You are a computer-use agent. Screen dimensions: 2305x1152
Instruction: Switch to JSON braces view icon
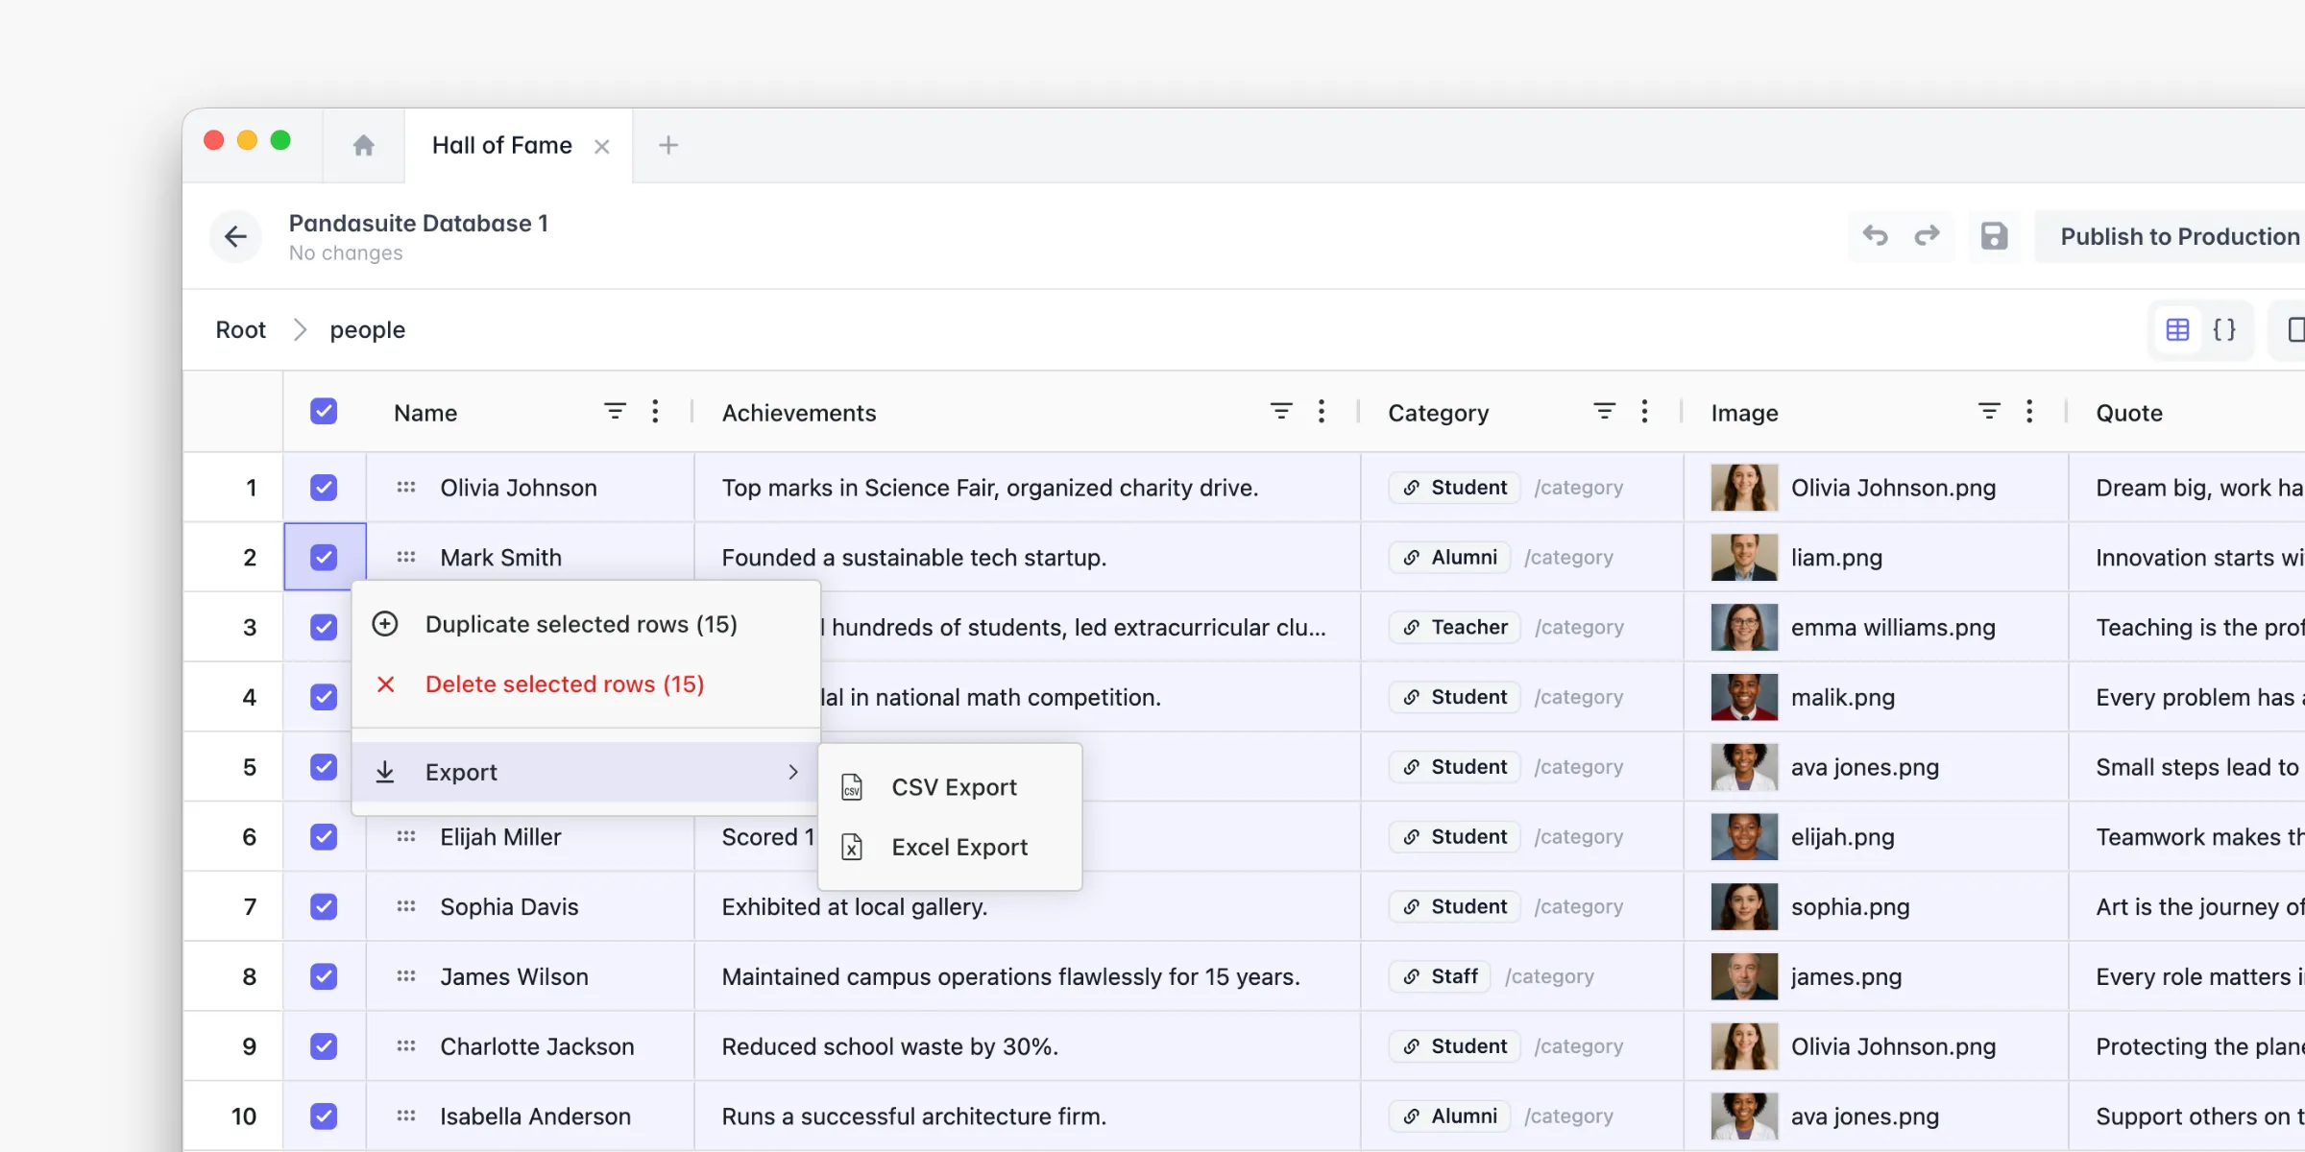pos(2224,330)
